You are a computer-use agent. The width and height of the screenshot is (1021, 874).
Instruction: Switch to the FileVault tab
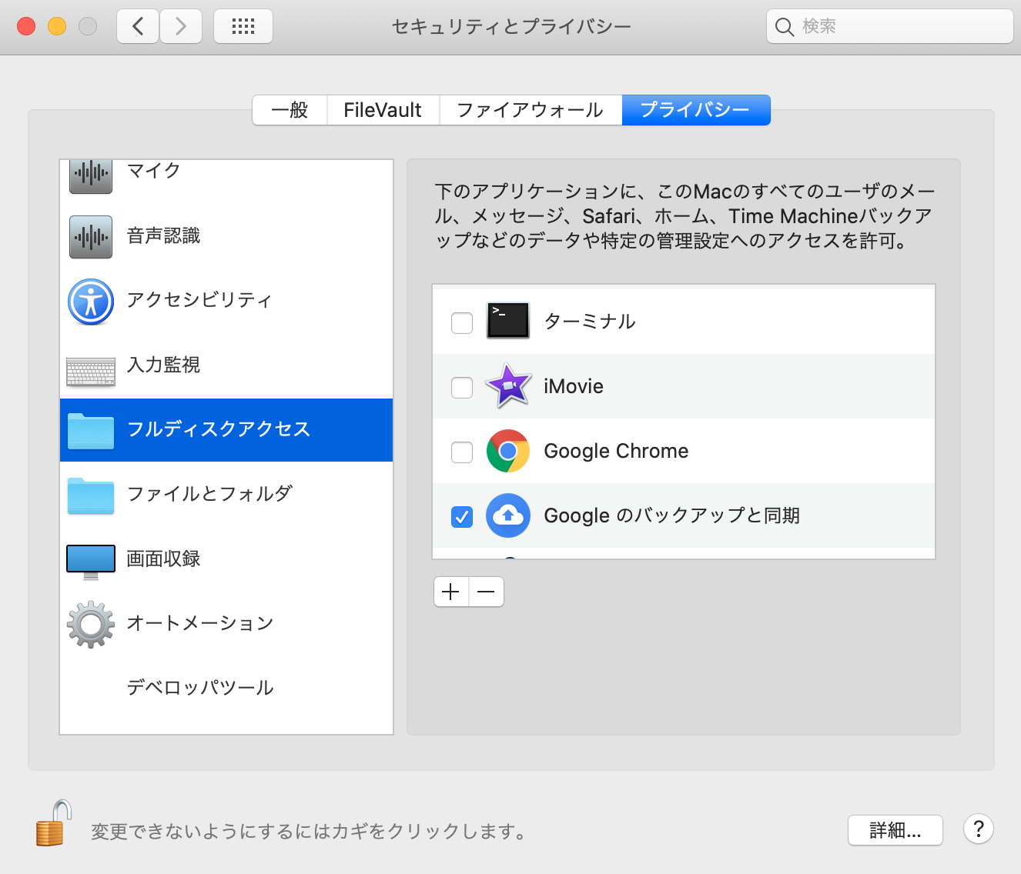[x=383, y=110]
